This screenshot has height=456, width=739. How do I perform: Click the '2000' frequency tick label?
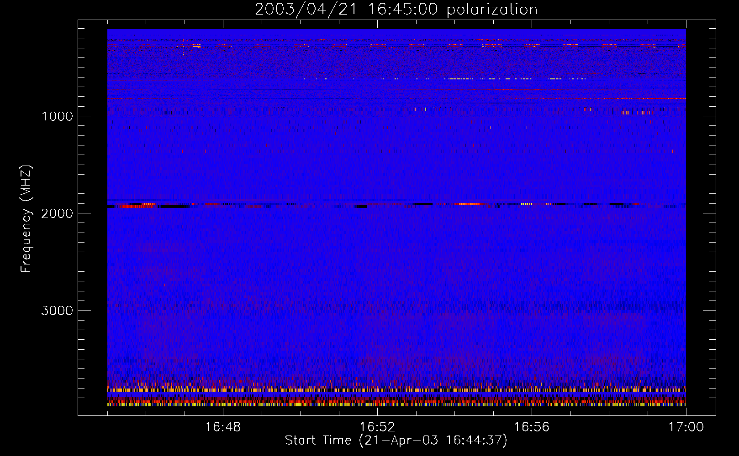tap(57, 213)
